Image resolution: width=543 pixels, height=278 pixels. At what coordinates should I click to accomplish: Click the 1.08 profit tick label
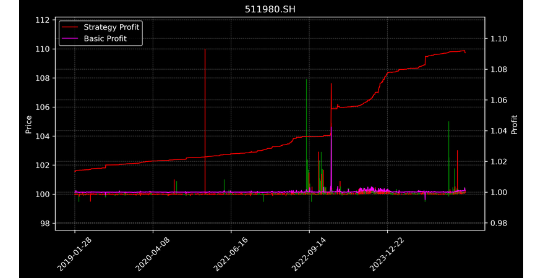tap(498, 69)
